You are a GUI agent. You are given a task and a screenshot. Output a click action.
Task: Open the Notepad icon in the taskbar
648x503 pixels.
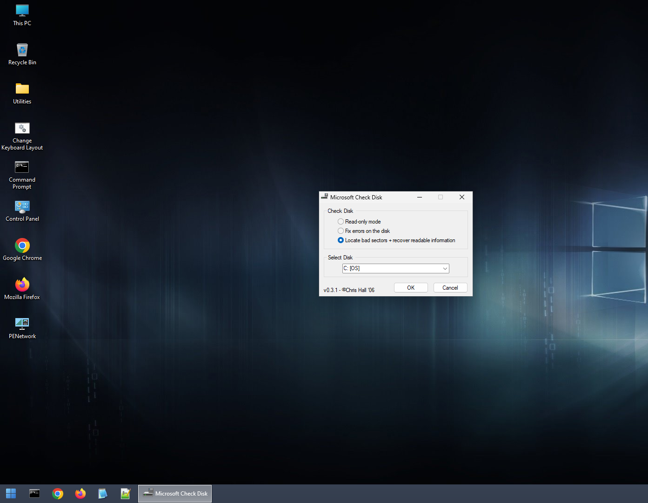coord(103,494)
